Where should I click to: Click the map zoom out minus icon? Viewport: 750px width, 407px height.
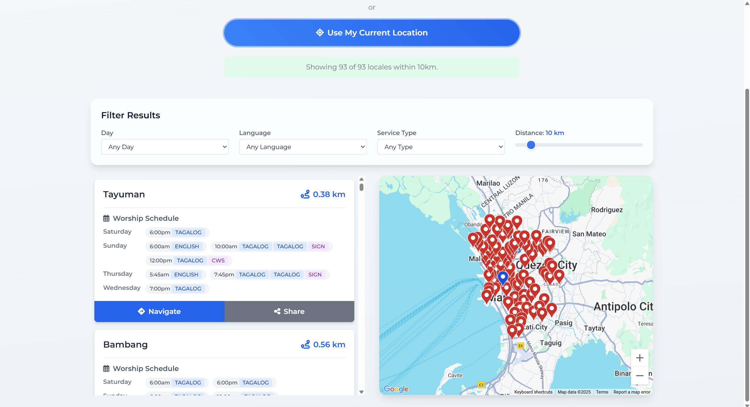pos(640,376)
